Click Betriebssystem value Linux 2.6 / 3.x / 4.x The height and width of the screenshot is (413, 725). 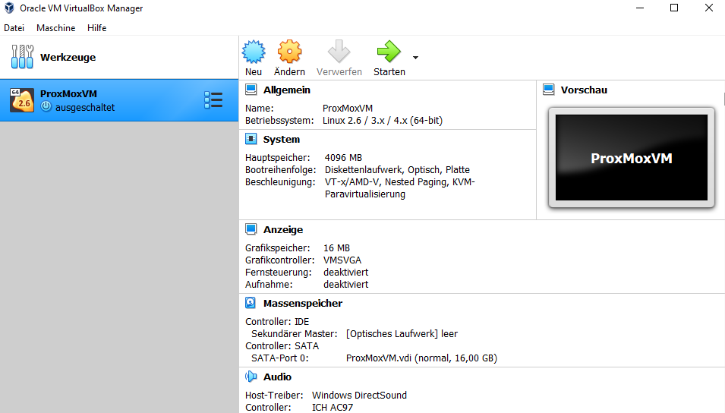(x=383, y=120)
